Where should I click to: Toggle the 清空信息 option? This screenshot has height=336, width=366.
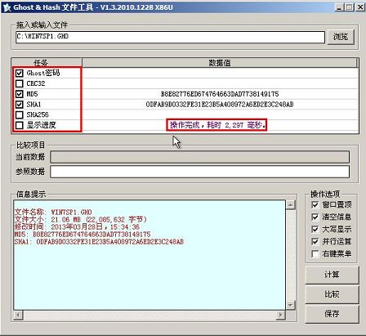coord(315,217)
